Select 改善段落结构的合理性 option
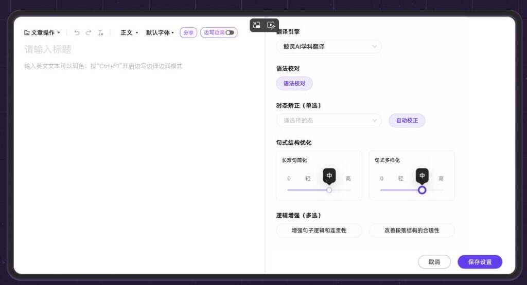The height and width of the screenshot is (285, 527). [x=412, y=231]
